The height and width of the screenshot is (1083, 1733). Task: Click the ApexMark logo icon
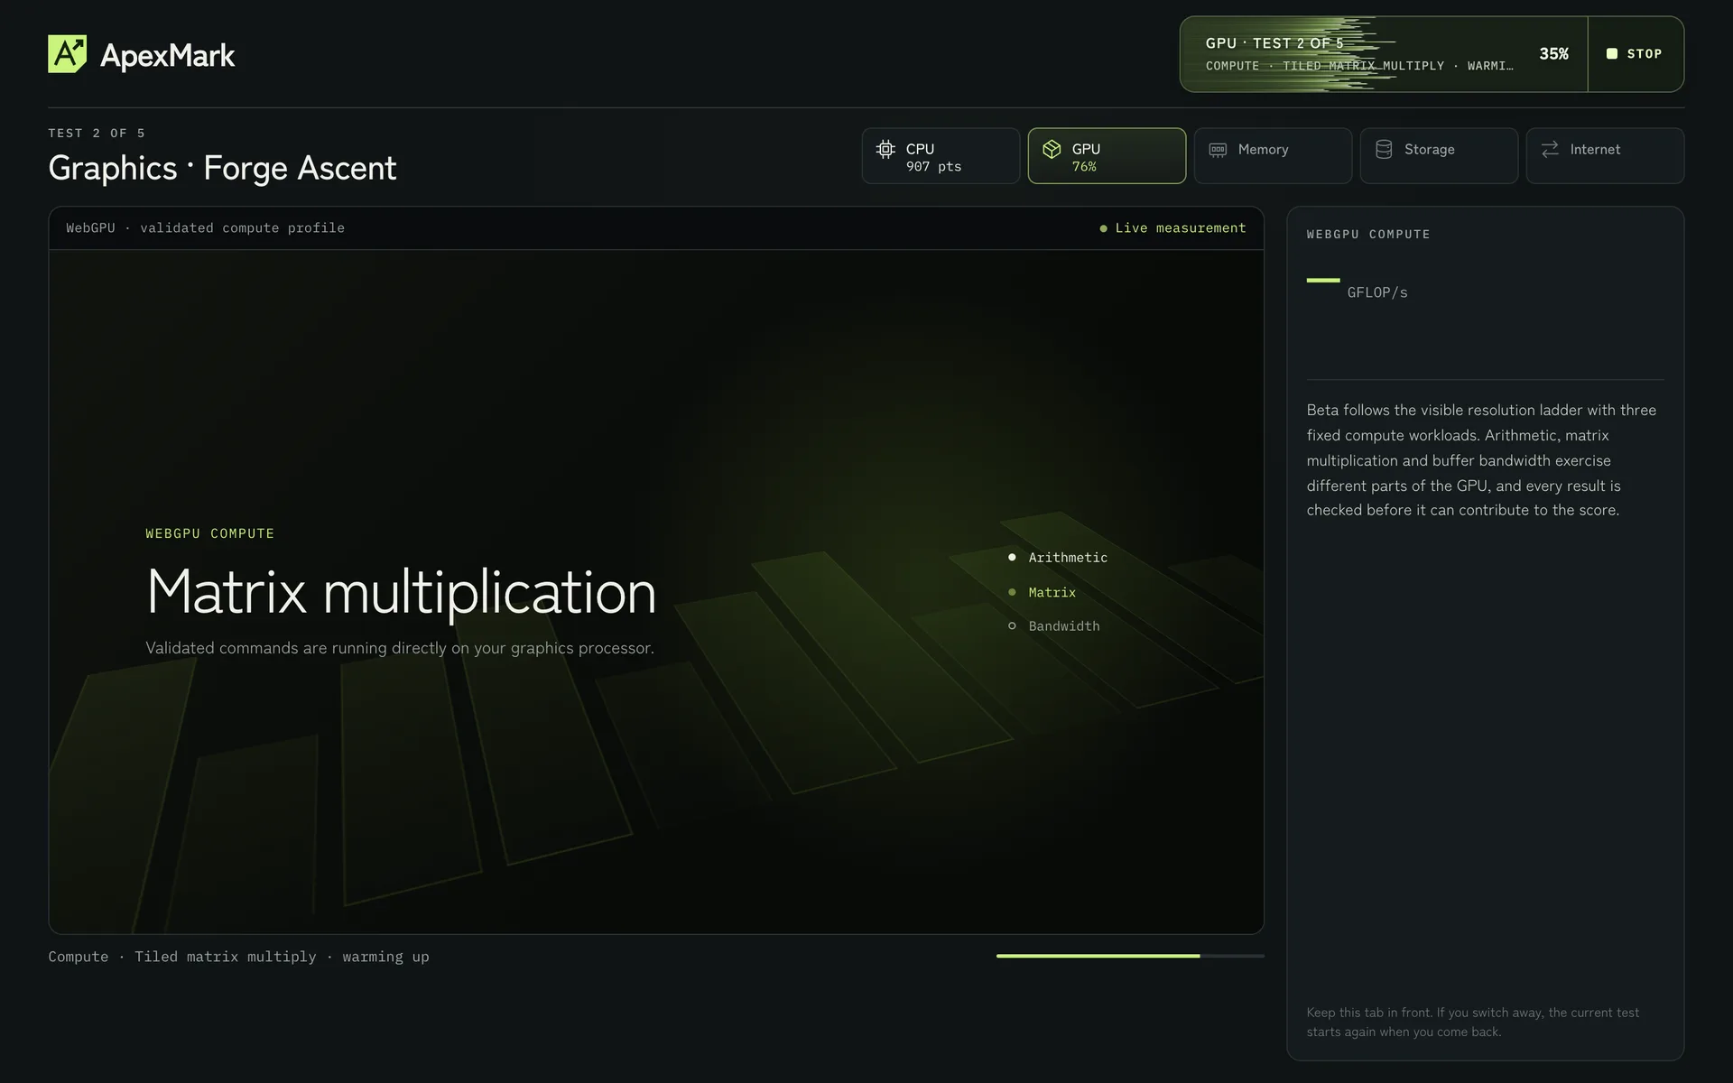(x=68, y=54)
